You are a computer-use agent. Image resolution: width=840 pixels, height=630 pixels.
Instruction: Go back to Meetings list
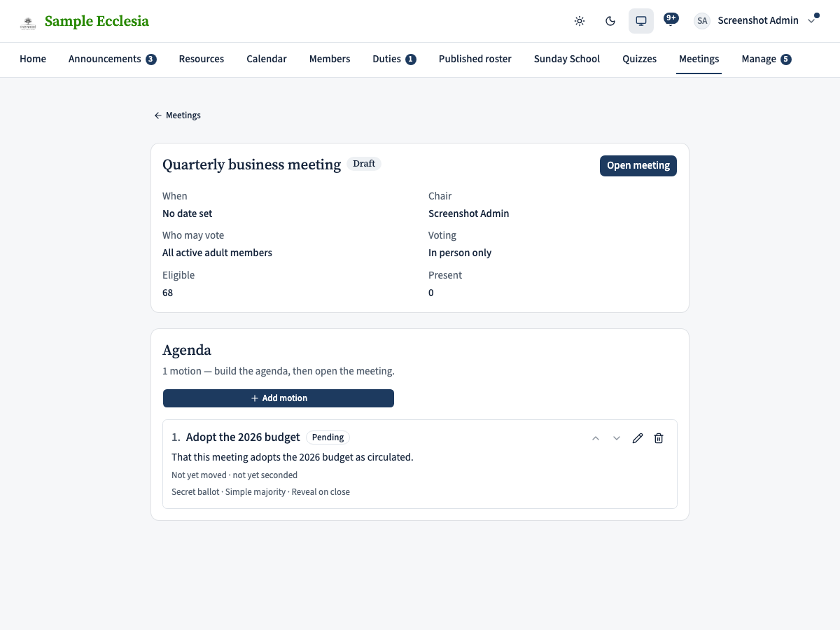pyautogui.click(x=177, y=115)
